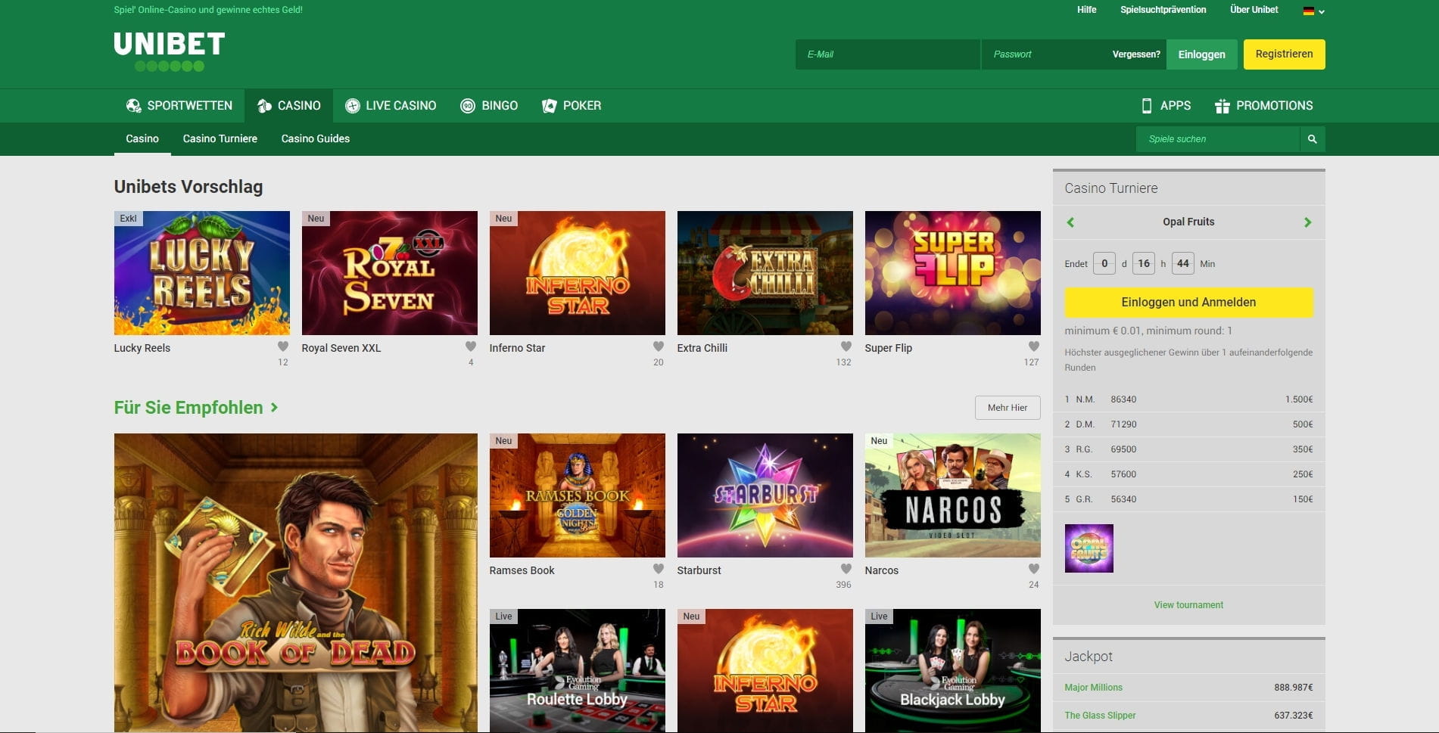This screenshot has height=733, width=1439.
Task: Open the Bingo section
Action: [489, 106]
